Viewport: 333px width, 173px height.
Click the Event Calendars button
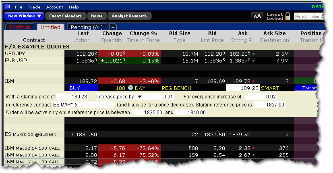click(x=65, y=16)
